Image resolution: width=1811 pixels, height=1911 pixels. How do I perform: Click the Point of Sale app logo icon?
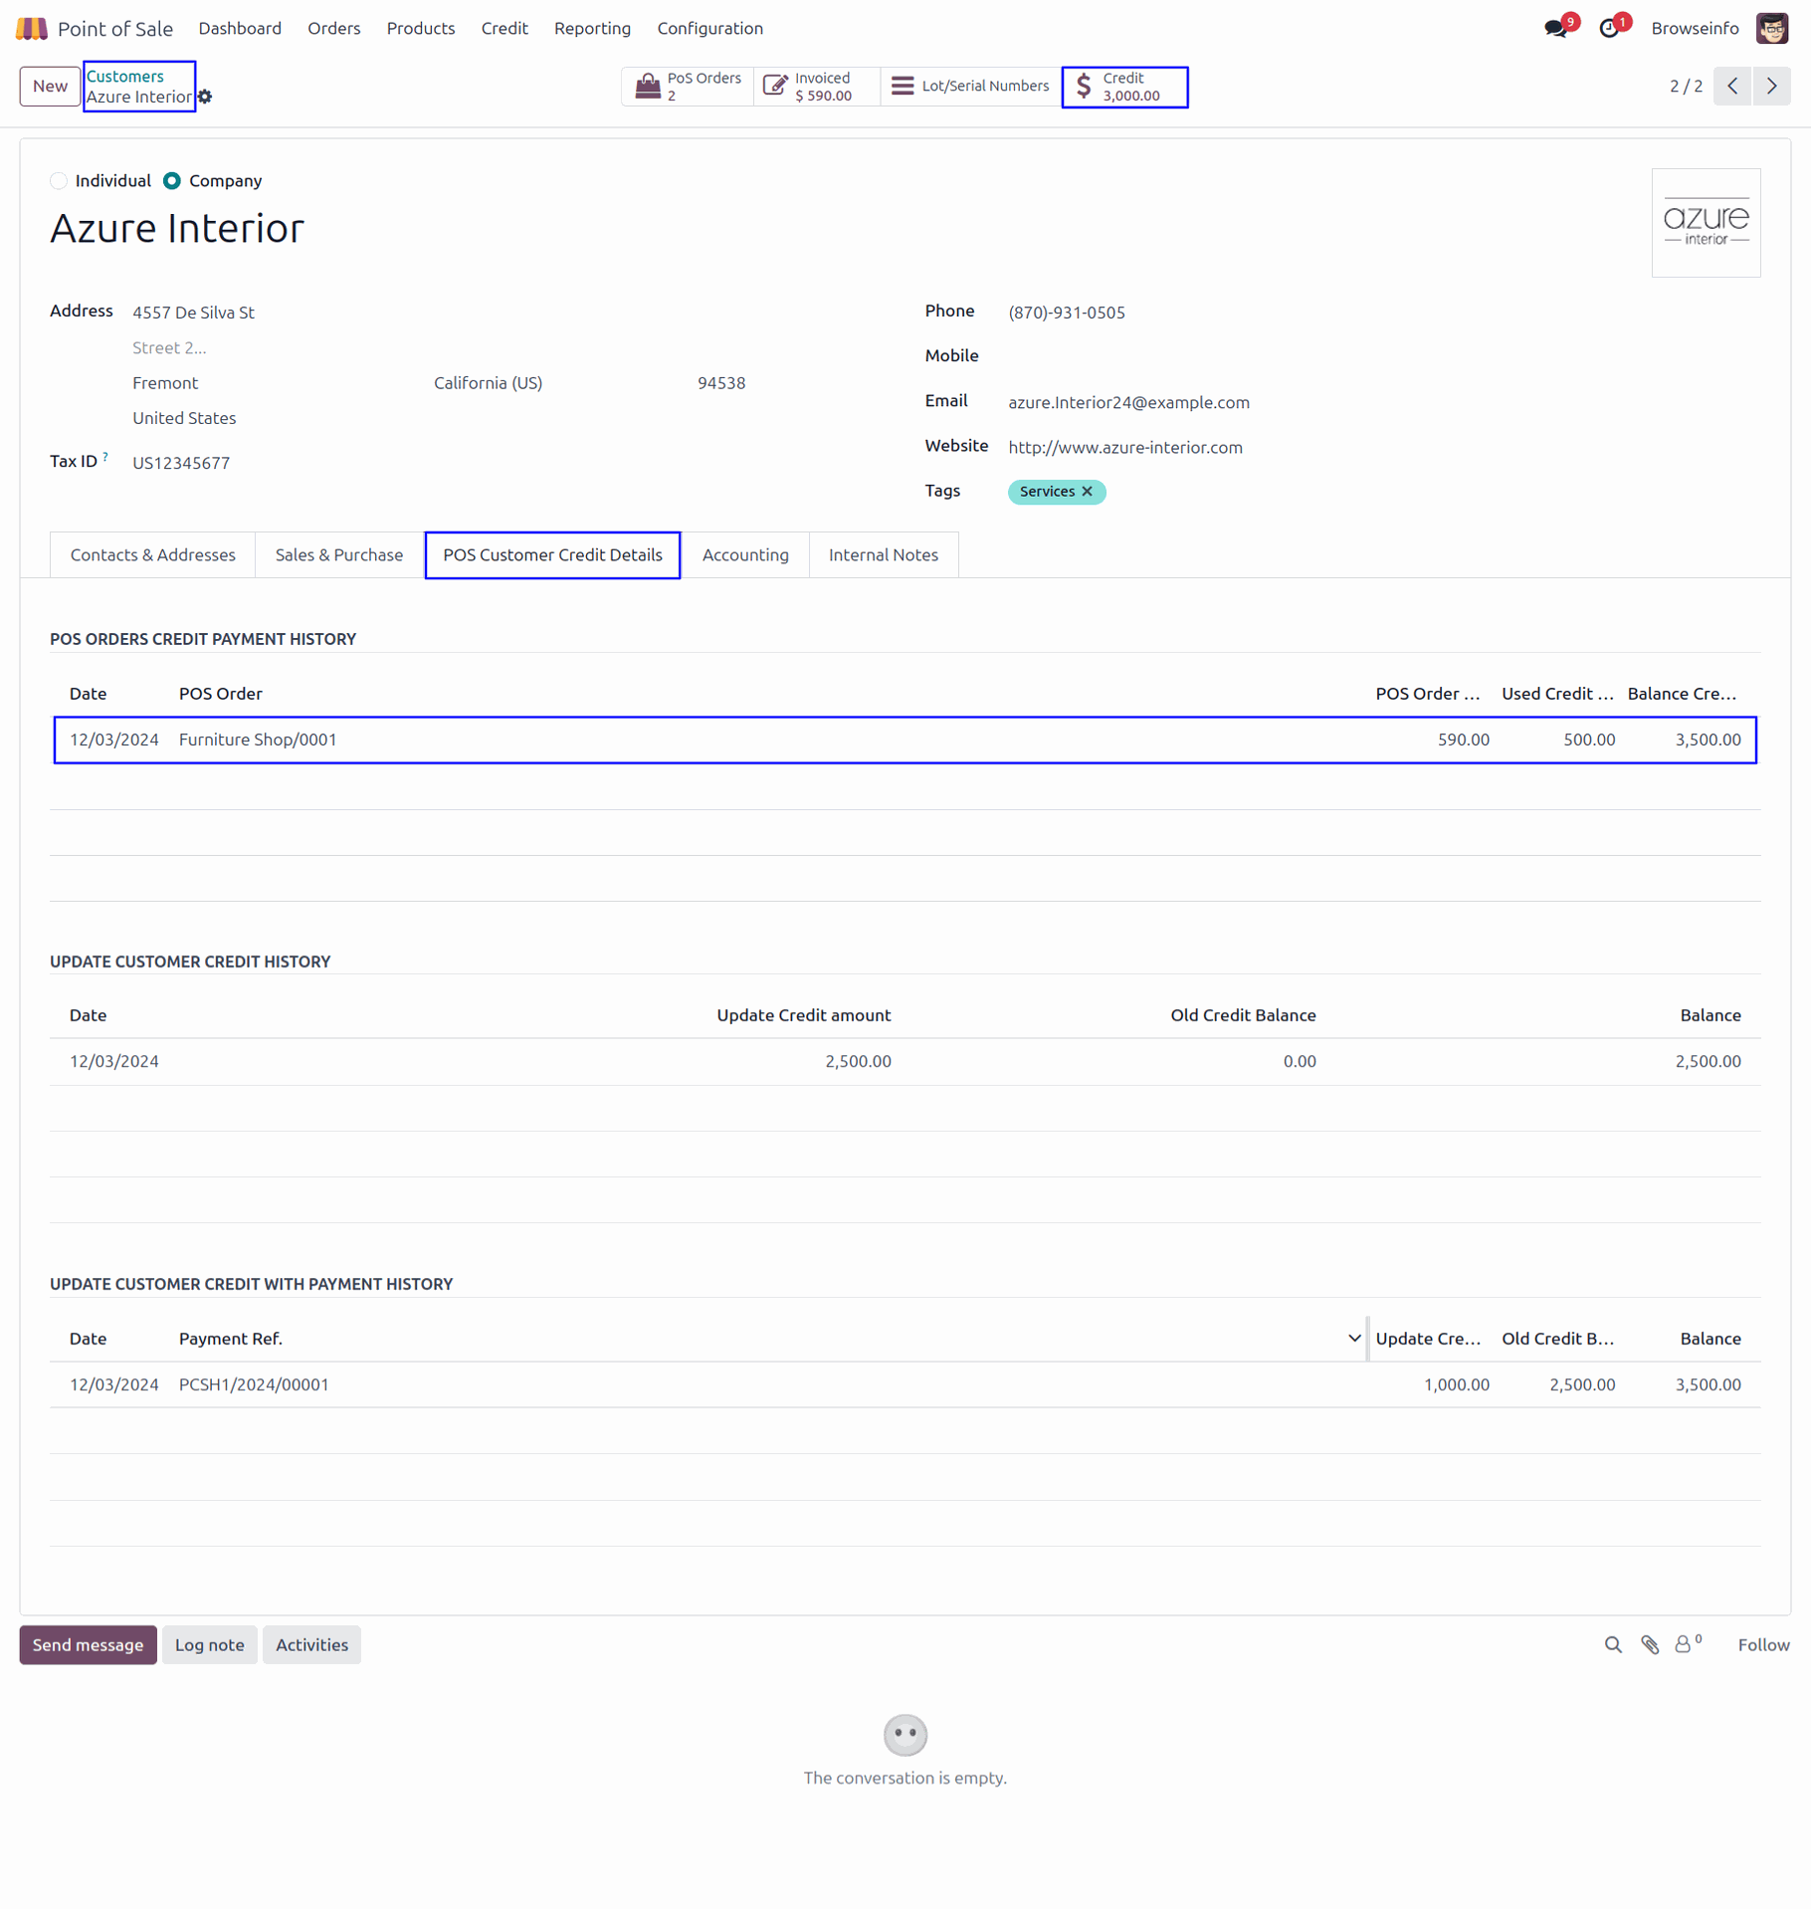[32, 29]
